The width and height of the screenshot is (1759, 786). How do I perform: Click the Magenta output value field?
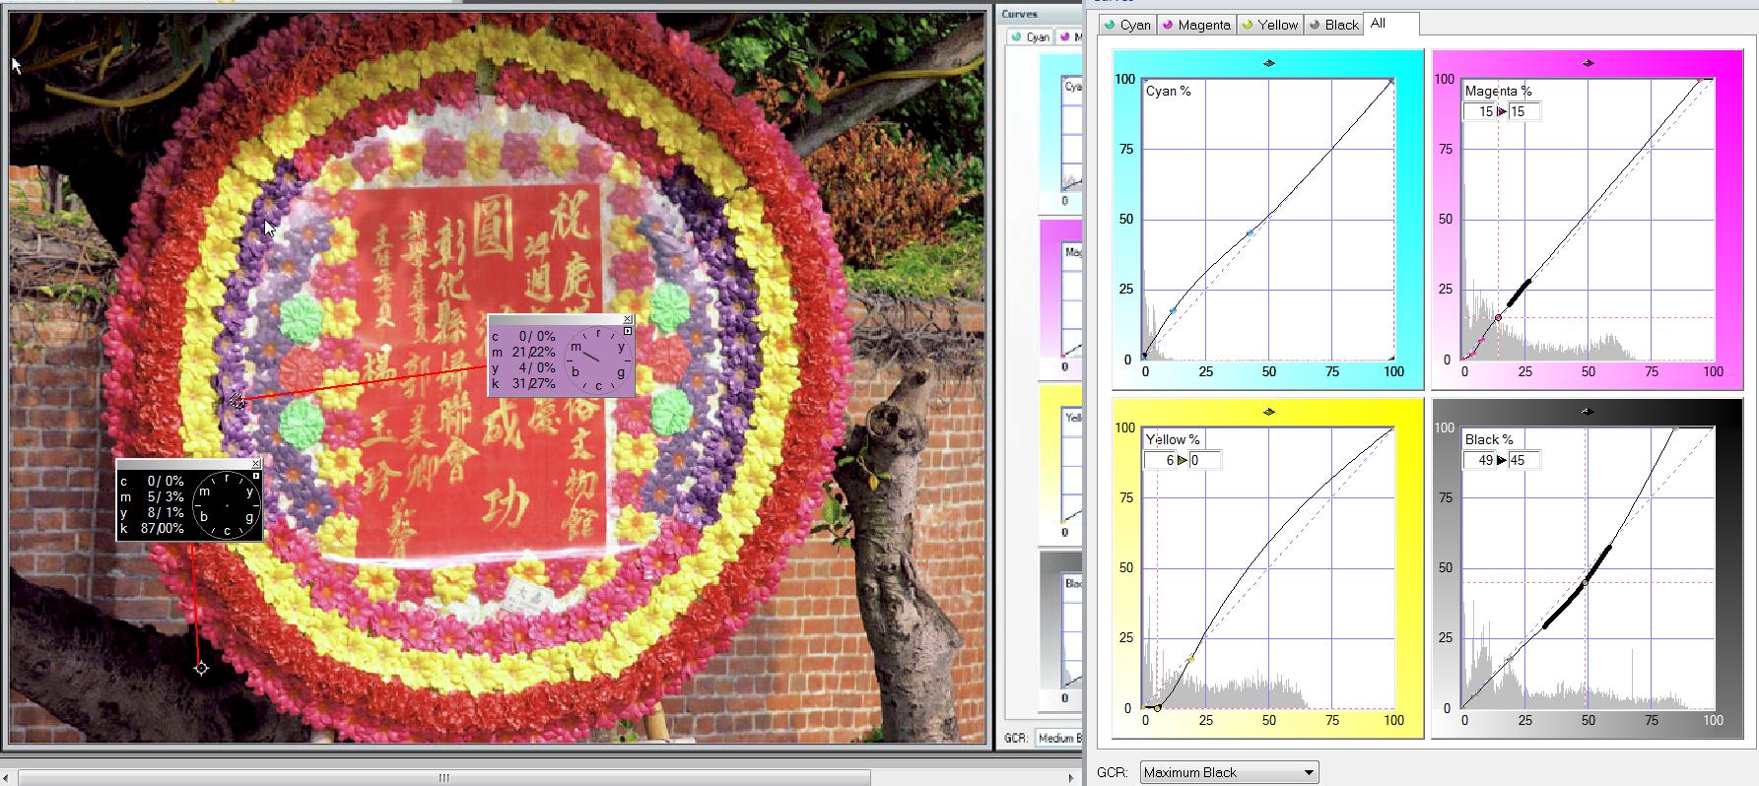(1523, 111)
